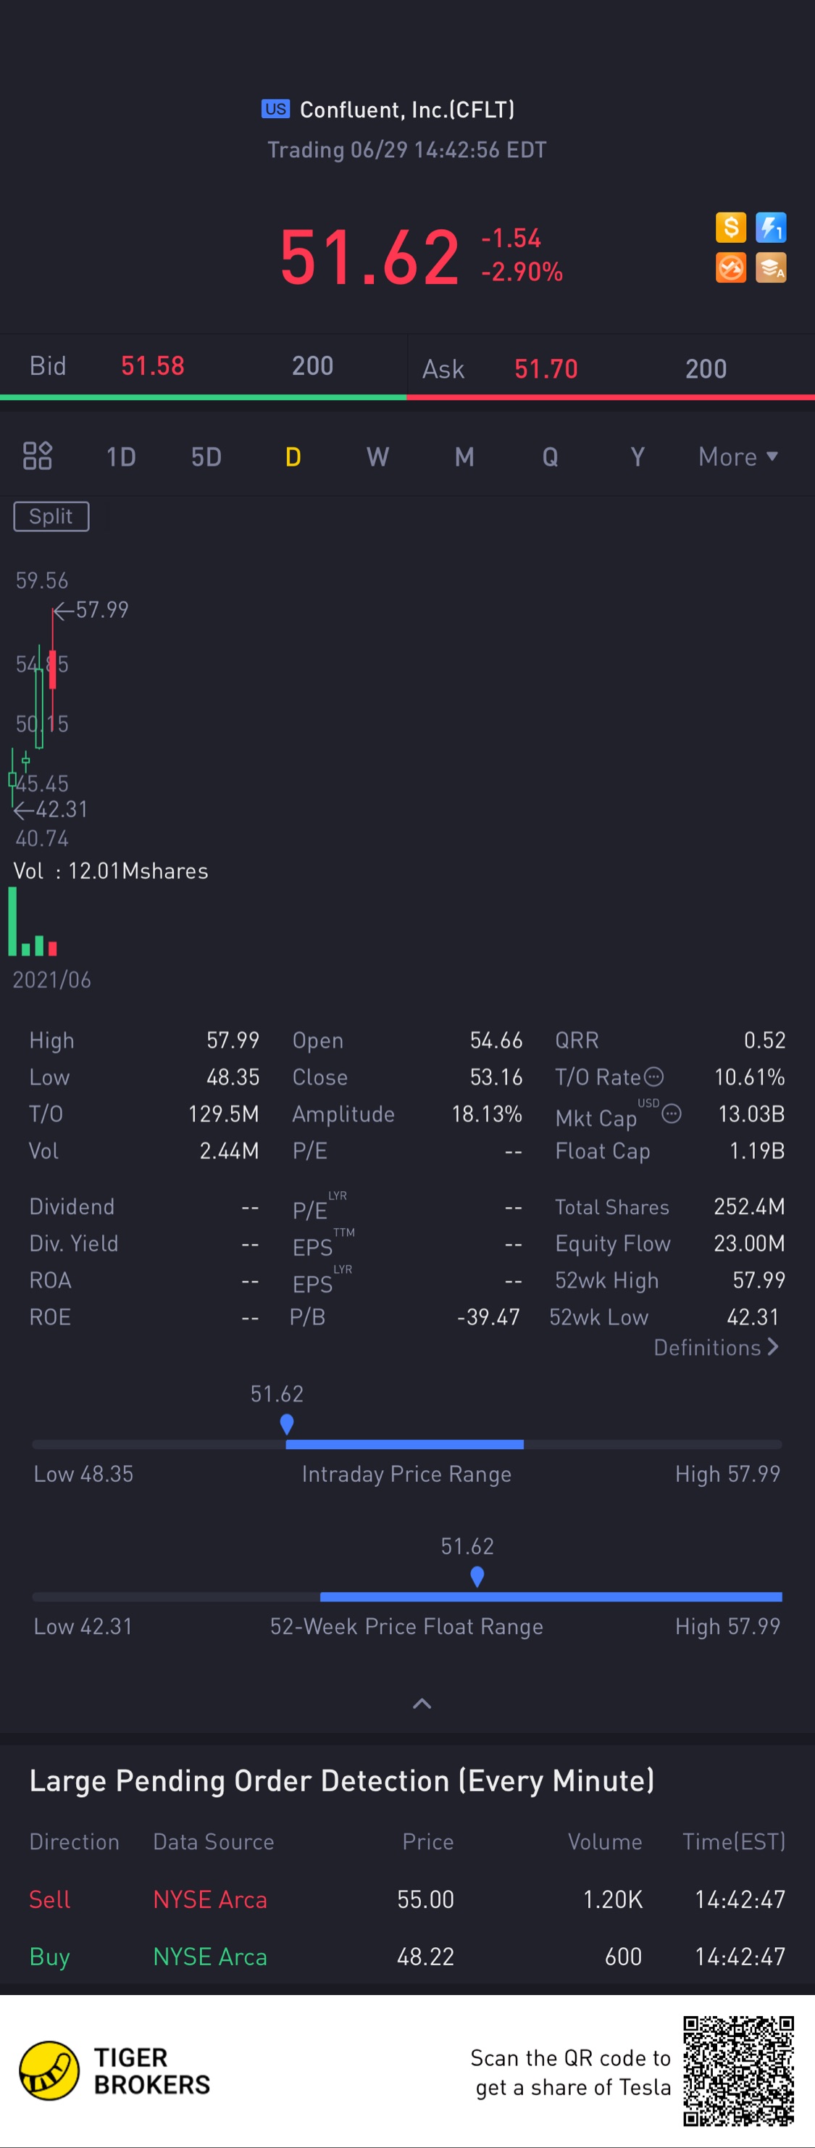Tap the blue lightning bolt badge
815x2148 pixels.
click(771, 227)
